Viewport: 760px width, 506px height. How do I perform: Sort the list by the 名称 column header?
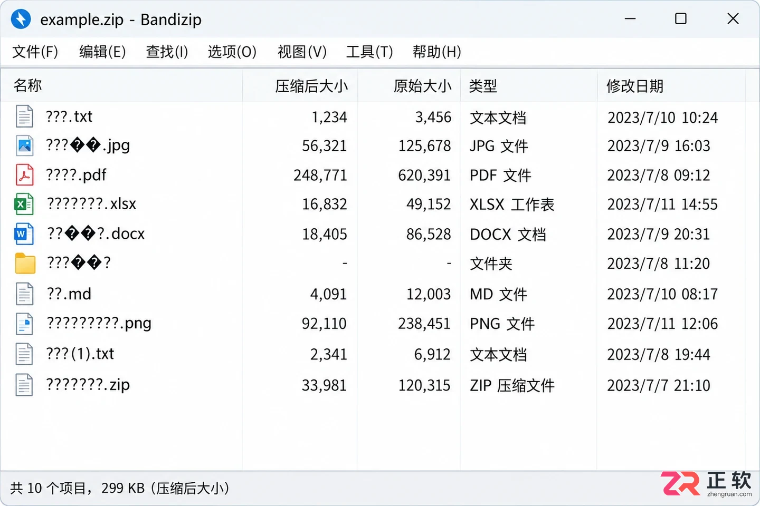coord(122,85)
